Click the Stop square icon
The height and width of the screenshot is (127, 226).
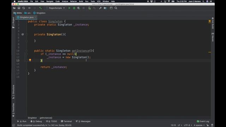[84, 8]
